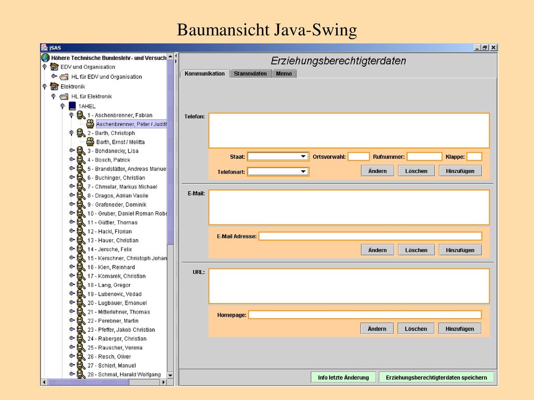Click the student icon for Lang, Gregor
Screen dimensions: 534x400
(81, 285)
